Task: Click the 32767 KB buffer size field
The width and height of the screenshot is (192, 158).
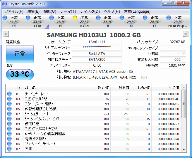Action: tap(173, 42)
